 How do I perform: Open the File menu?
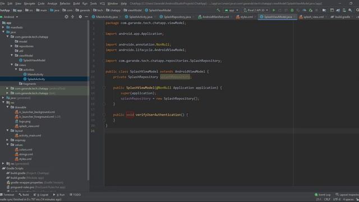coord(2,3)
